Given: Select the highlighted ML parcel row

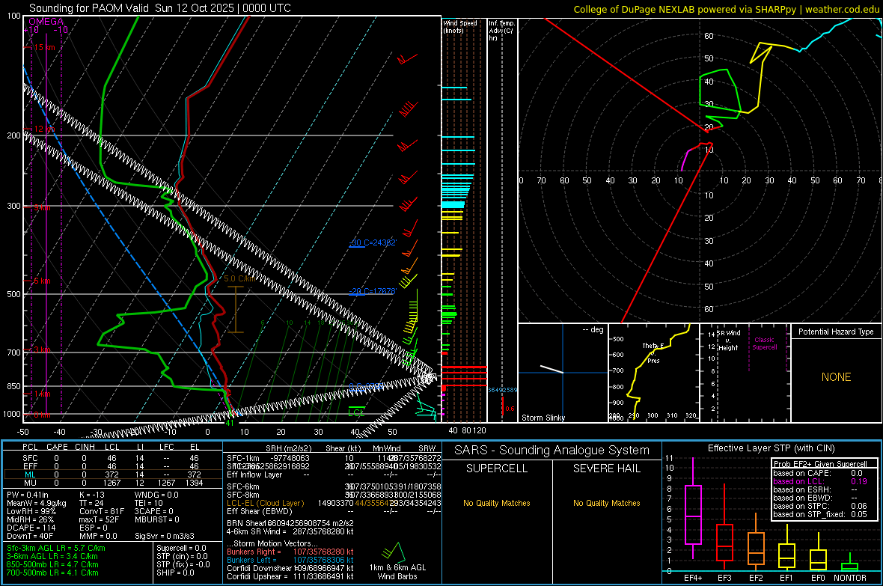Looking at the screenshot, I should click(113, 474).
